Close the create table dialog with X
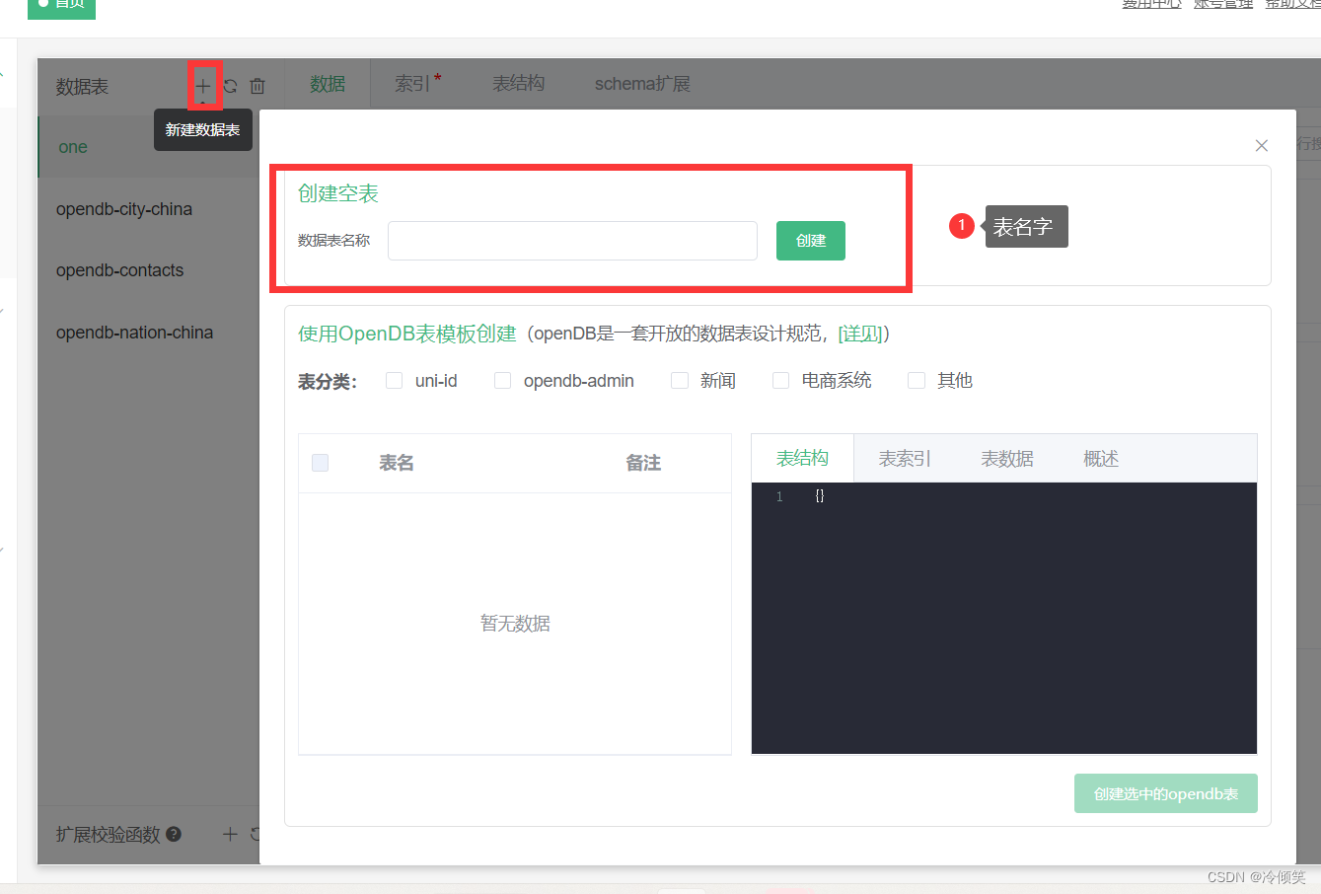Viewport: 1321px width, 894px height. click(1261, 145)
